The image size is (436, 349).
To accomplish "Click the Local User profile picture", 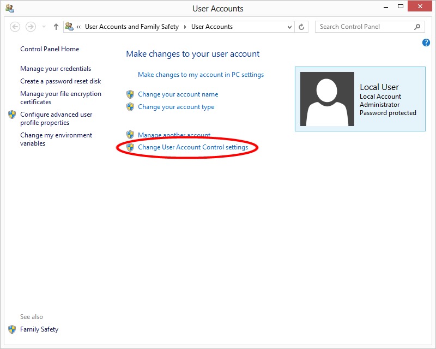I will pos(327,99).
